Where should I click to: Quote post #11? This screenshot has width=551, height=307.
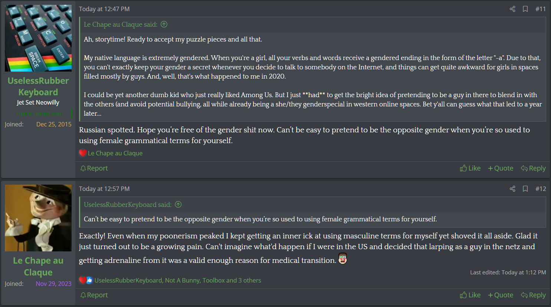(501, 168)
